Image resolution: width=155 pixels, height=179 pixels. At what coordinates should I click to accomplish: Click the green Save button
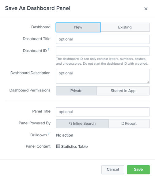pyautogui.click(x=138, y=170)
